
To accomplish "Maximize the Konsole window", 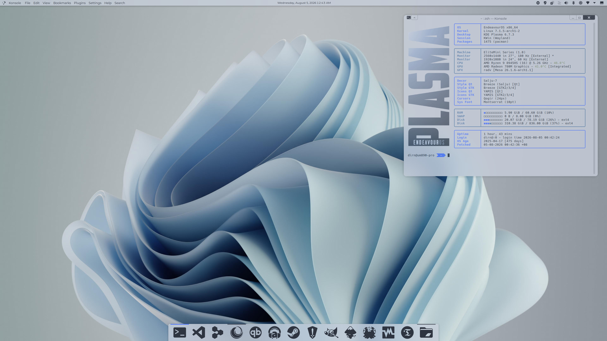I will pyautogui.click(x=579, y=18).
